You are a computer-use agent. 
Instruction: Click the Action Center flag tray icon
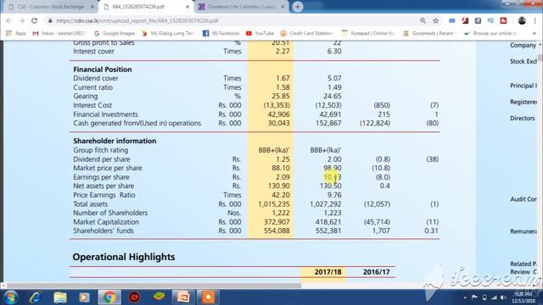[474, 297]
